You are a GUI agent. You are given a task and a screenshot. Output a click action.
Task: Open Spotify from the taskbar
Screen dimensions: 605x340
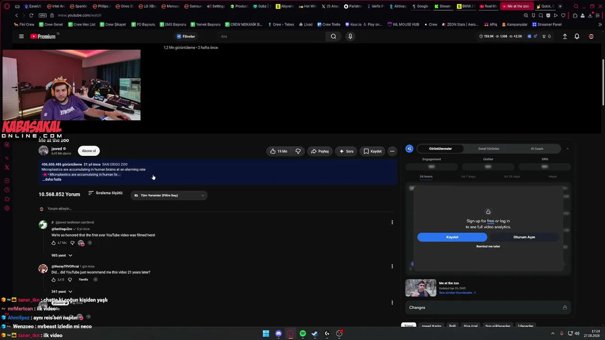pyautogui.click(x=303, y=333)
